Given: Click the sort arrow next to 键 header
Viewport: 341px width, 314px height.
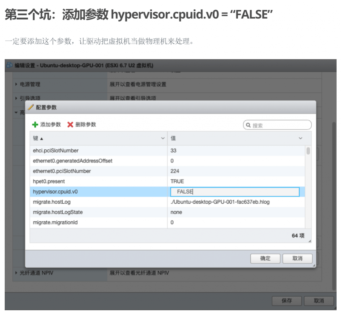Looking at the screenshot, I should point(42,139).
